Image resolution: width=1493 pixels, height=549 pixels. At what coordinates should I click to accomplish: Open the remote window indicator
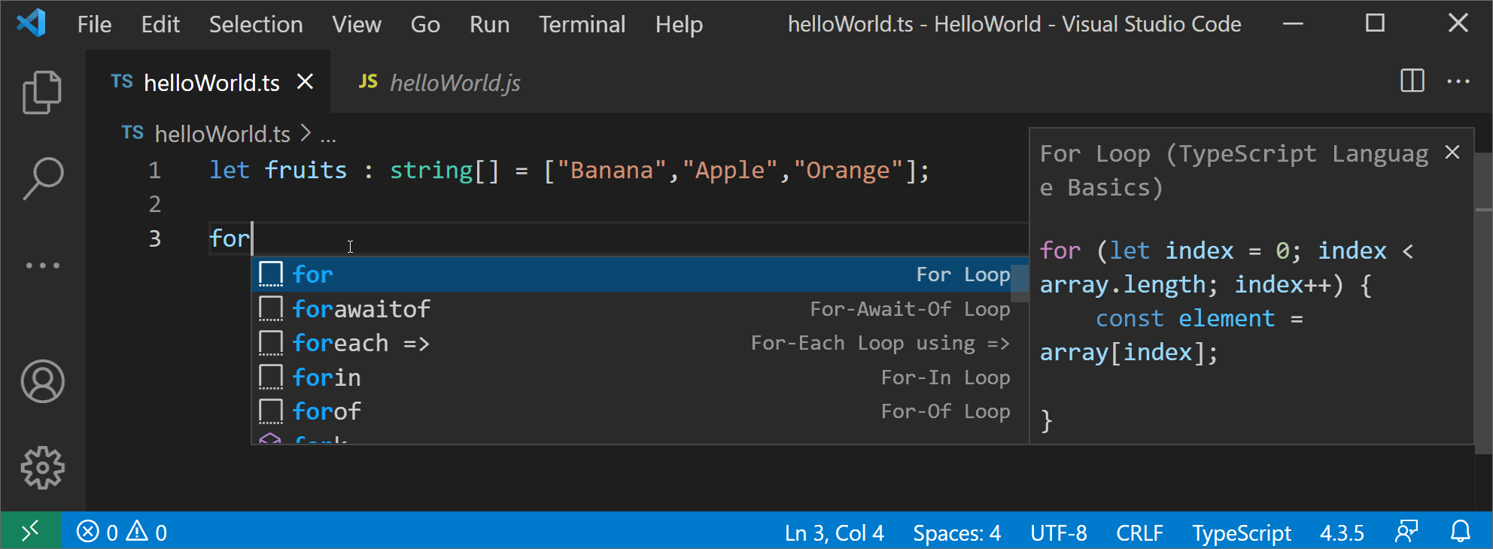coord(30,532)
